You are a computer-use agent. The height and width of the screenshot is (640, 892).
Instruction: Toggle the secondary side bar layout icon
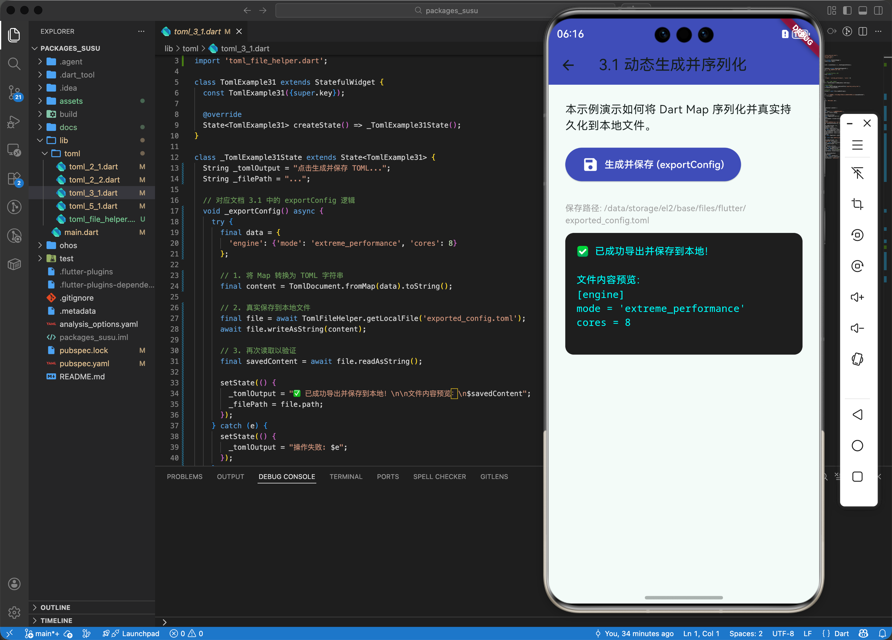[x=878, y=11]
